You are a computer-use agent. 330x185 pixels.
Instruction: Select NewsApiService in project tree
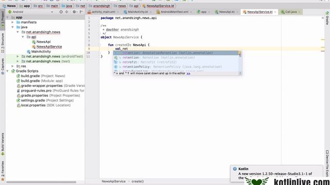coord(49,47)
